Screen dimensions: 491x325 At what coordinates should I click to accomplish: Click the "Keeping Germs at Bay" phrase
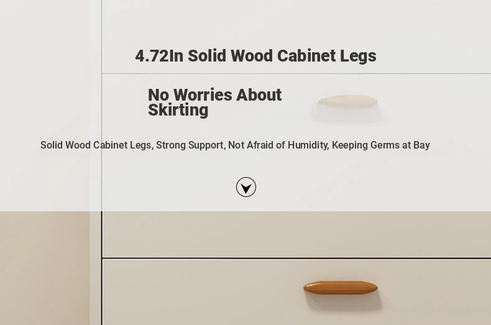(x=381, y=145)
